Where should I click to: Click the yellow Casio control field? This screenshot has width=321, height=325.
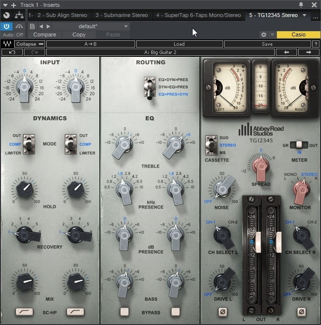pyautogui.click(x=298, y=34)
